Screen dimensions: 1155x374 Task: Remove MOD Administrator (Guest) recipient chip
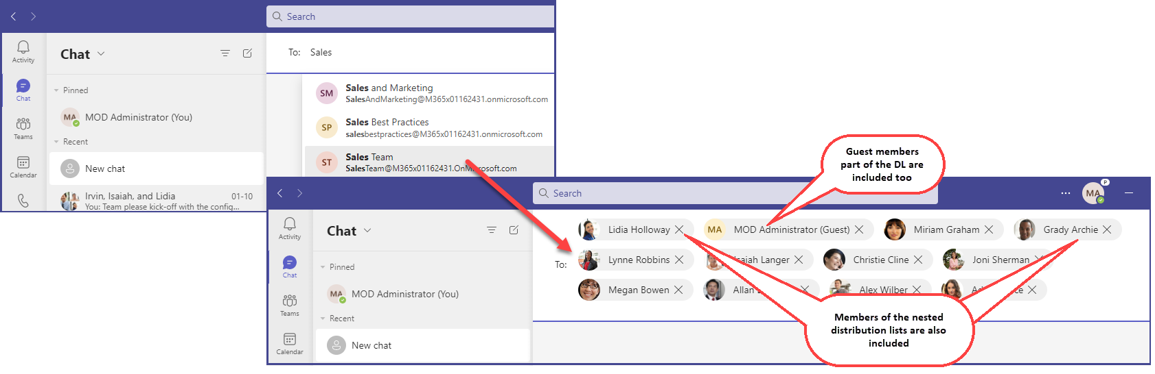click(x=859, y=229)
